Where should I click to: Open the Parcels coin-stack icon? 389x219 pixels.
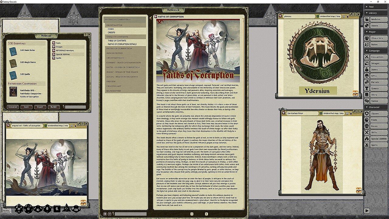(x=367, y=82)
